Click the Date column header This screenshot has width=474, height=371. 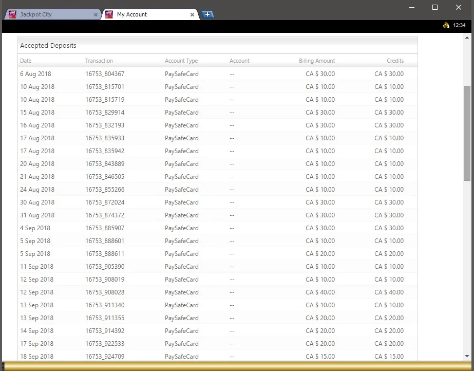tap(26, 61)
